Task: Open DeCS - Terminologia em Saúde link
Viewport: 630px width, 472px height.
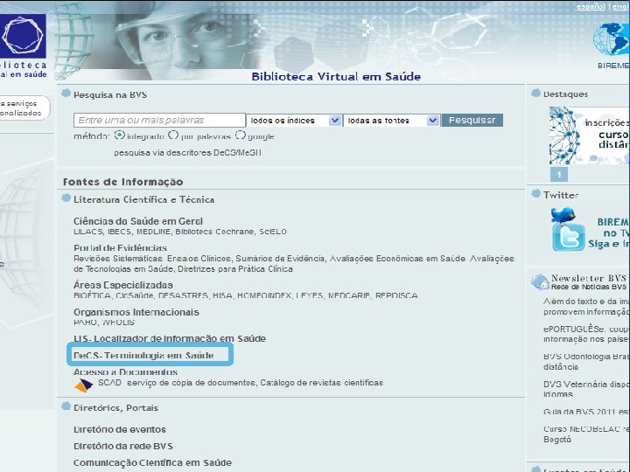Action: point(143,355)
